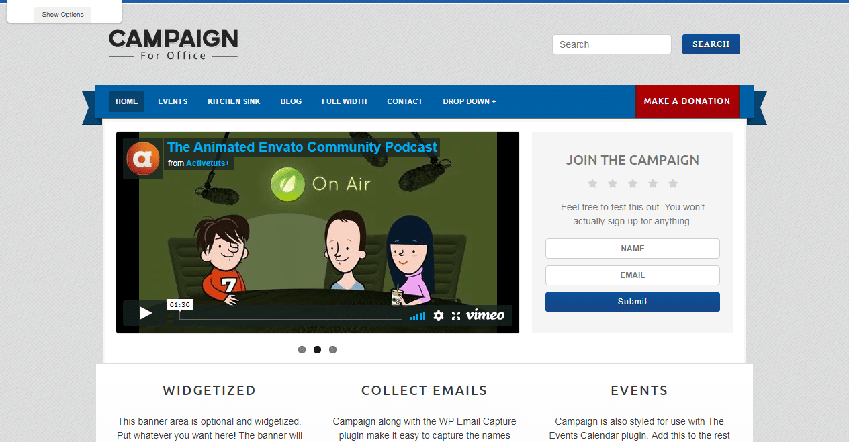Seek in the video progress bar
Image resolution: width=849 pixels, height=442 pixels.
point(291,316)
